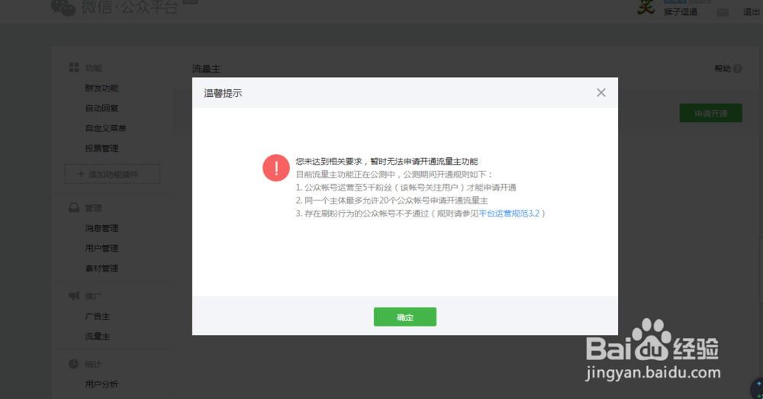763x399 pixels.
Task: Open the 帮助 help link
Action: coord(723,69)
